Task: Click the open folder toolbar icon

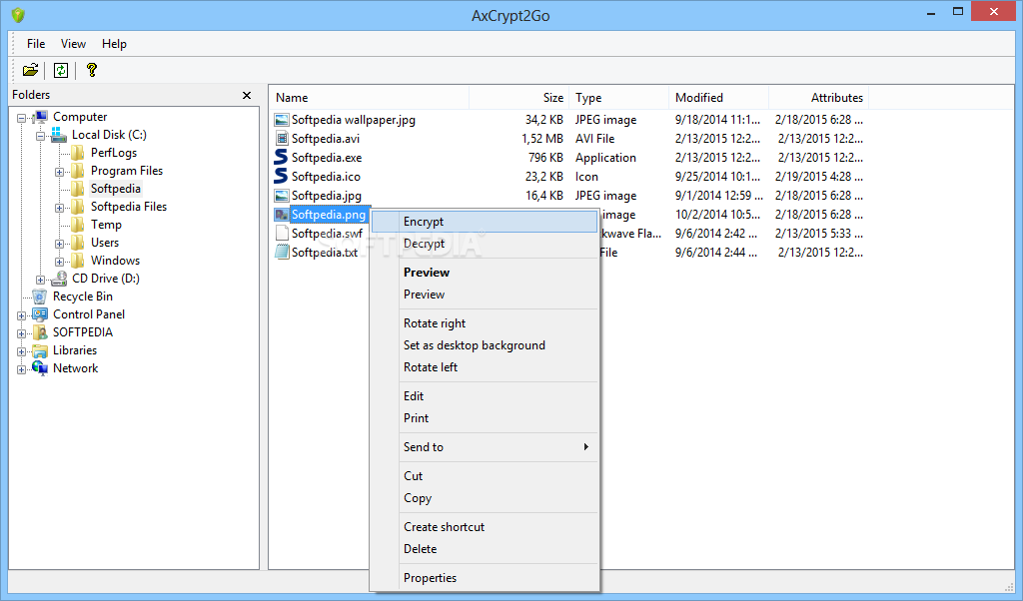Action: (30, 70)
